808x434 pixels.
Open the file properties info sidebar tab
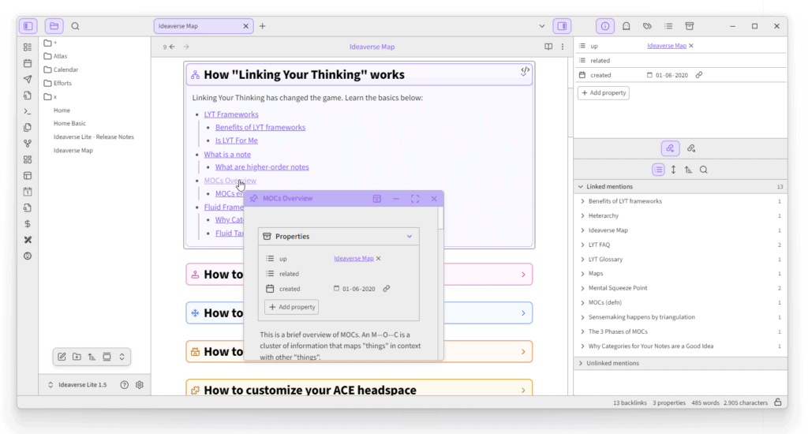coord(605,26)
